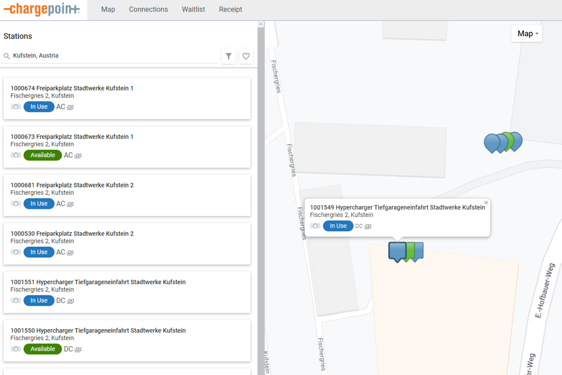This screenshot has height=375, width=562.
Task: Click the payment icon on station 1000674
Action: (70, 107)
